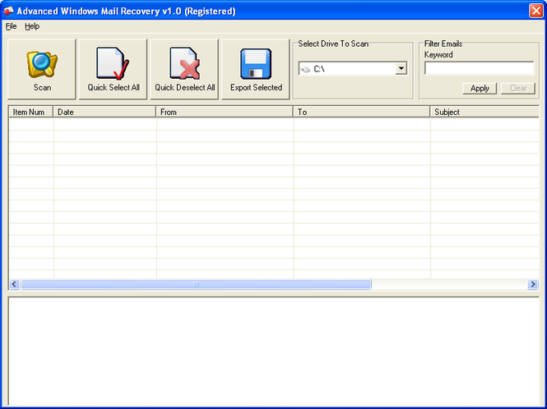Click inside the email preview pane

tap(273, 352)
